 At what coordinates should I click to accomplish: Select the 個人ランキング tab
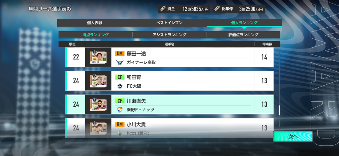[x=244, y=23]
